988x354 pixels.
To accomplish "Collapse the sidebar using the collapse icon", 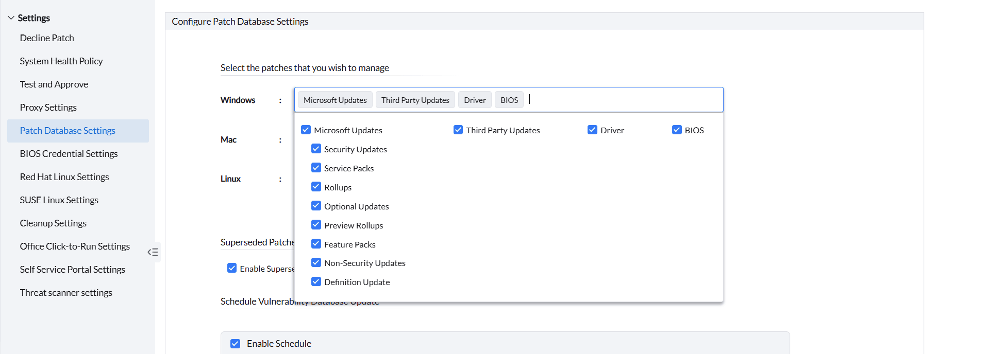I will coord(153,252).
